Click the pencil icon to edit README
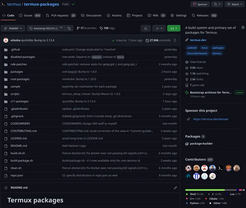Image resolution: width=246 pixels, height=208 pixels. [x=175, y=188]
